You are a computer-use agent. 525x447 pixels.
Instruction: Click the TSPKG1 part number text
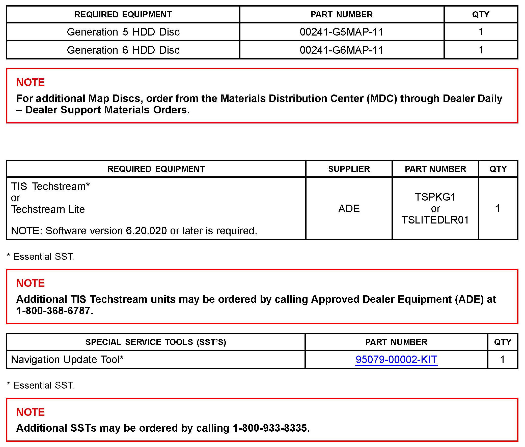[435, 197]
